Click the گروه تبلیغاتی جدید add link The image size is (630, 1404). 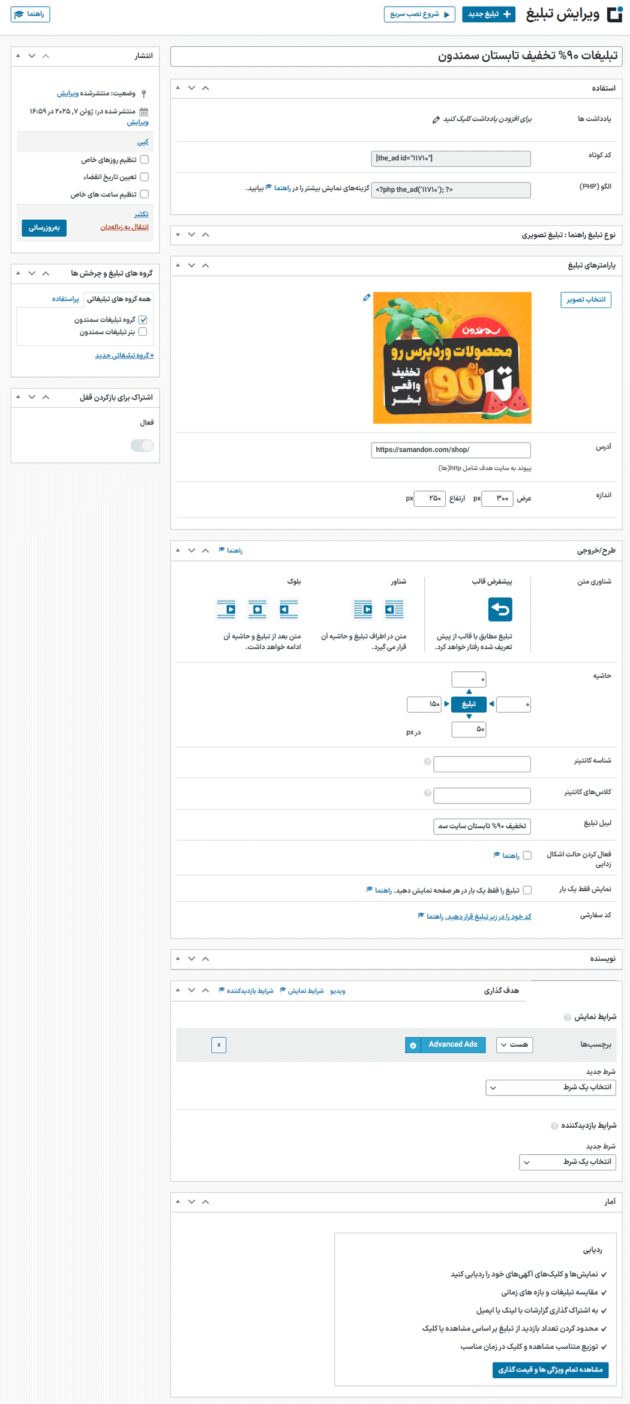tap(124, 356)
